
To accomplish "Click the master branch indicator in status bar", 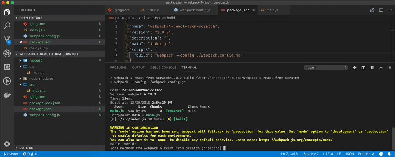I will [12, 154].
